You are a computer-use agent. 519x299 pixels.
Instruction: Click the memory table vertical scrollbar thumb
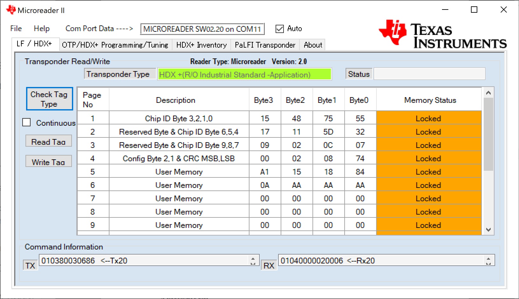coord(488,134)
